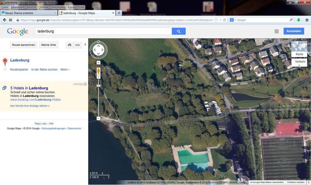The height and width of the screenshot is (185, 311).
Task: Switch to Neues Thema erstellen tab
Action: coord(27,13)
